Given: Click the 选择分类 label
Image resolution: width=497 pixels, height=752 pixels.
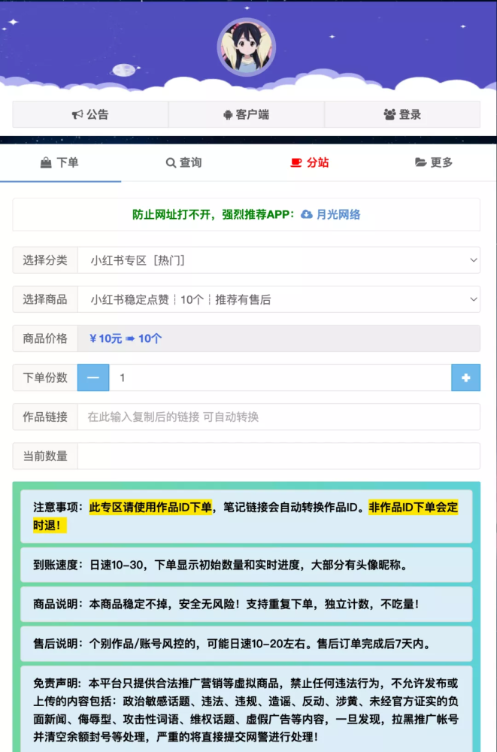Looking at the screenshot, I should pos(45,260).
